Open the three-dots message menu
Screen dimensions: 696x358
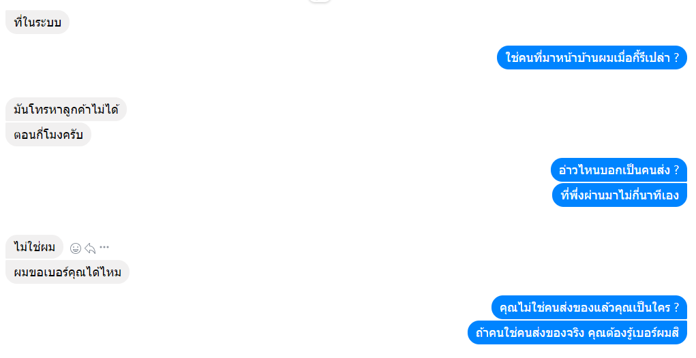104,247
